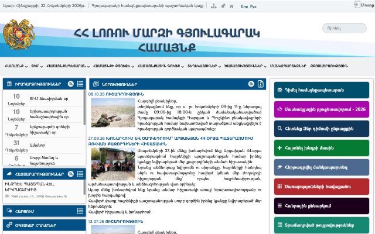
Task: Click Հանրային քննարկում button
Action: click(322, 206)
